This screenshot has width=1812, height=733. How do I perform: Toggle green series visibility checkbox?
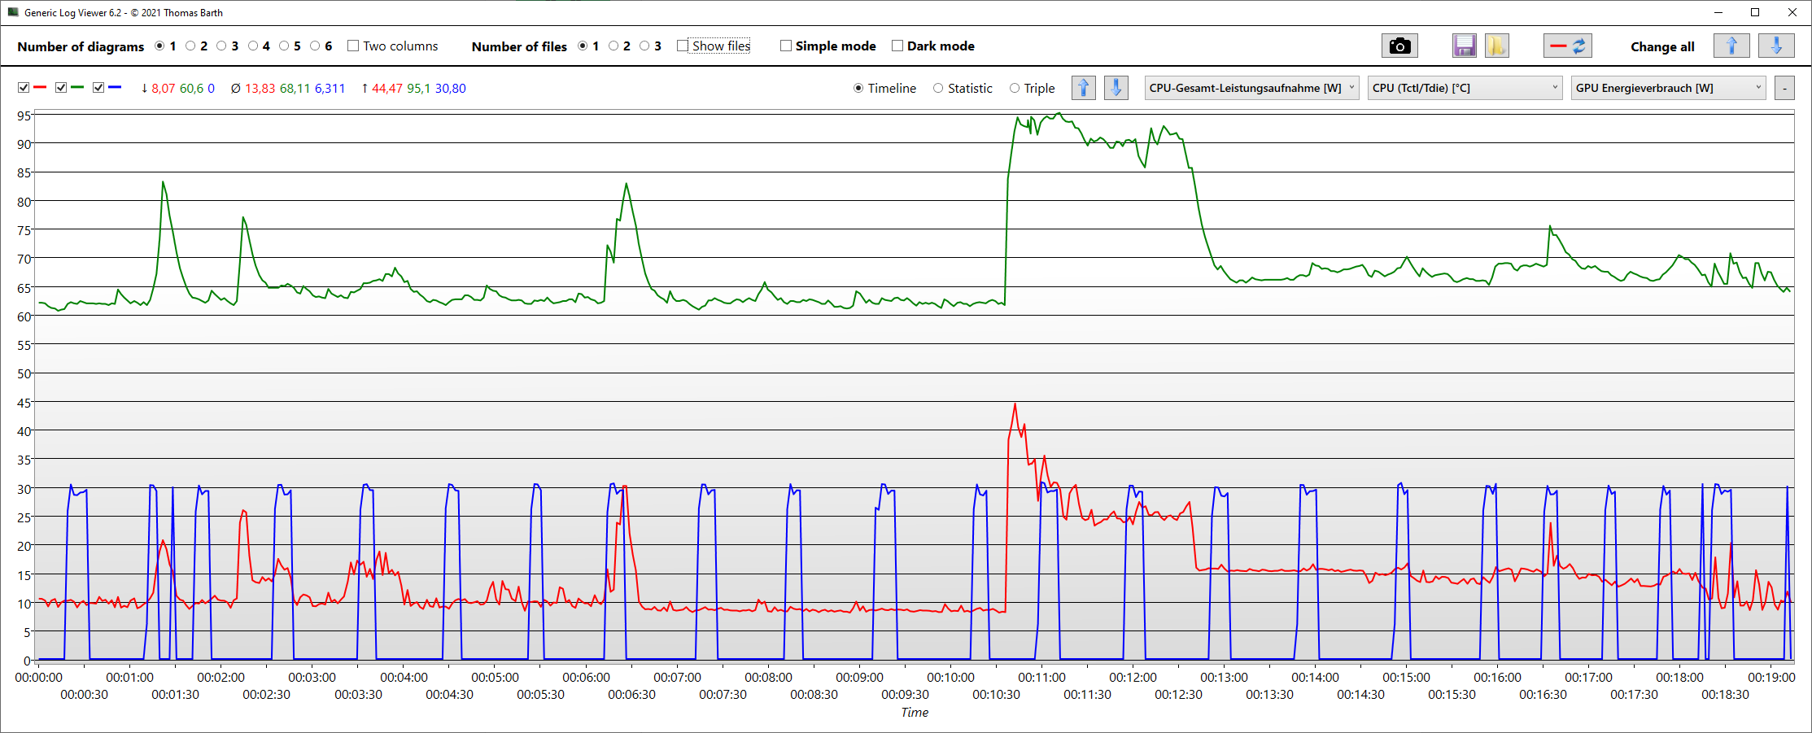coord(61,88)
